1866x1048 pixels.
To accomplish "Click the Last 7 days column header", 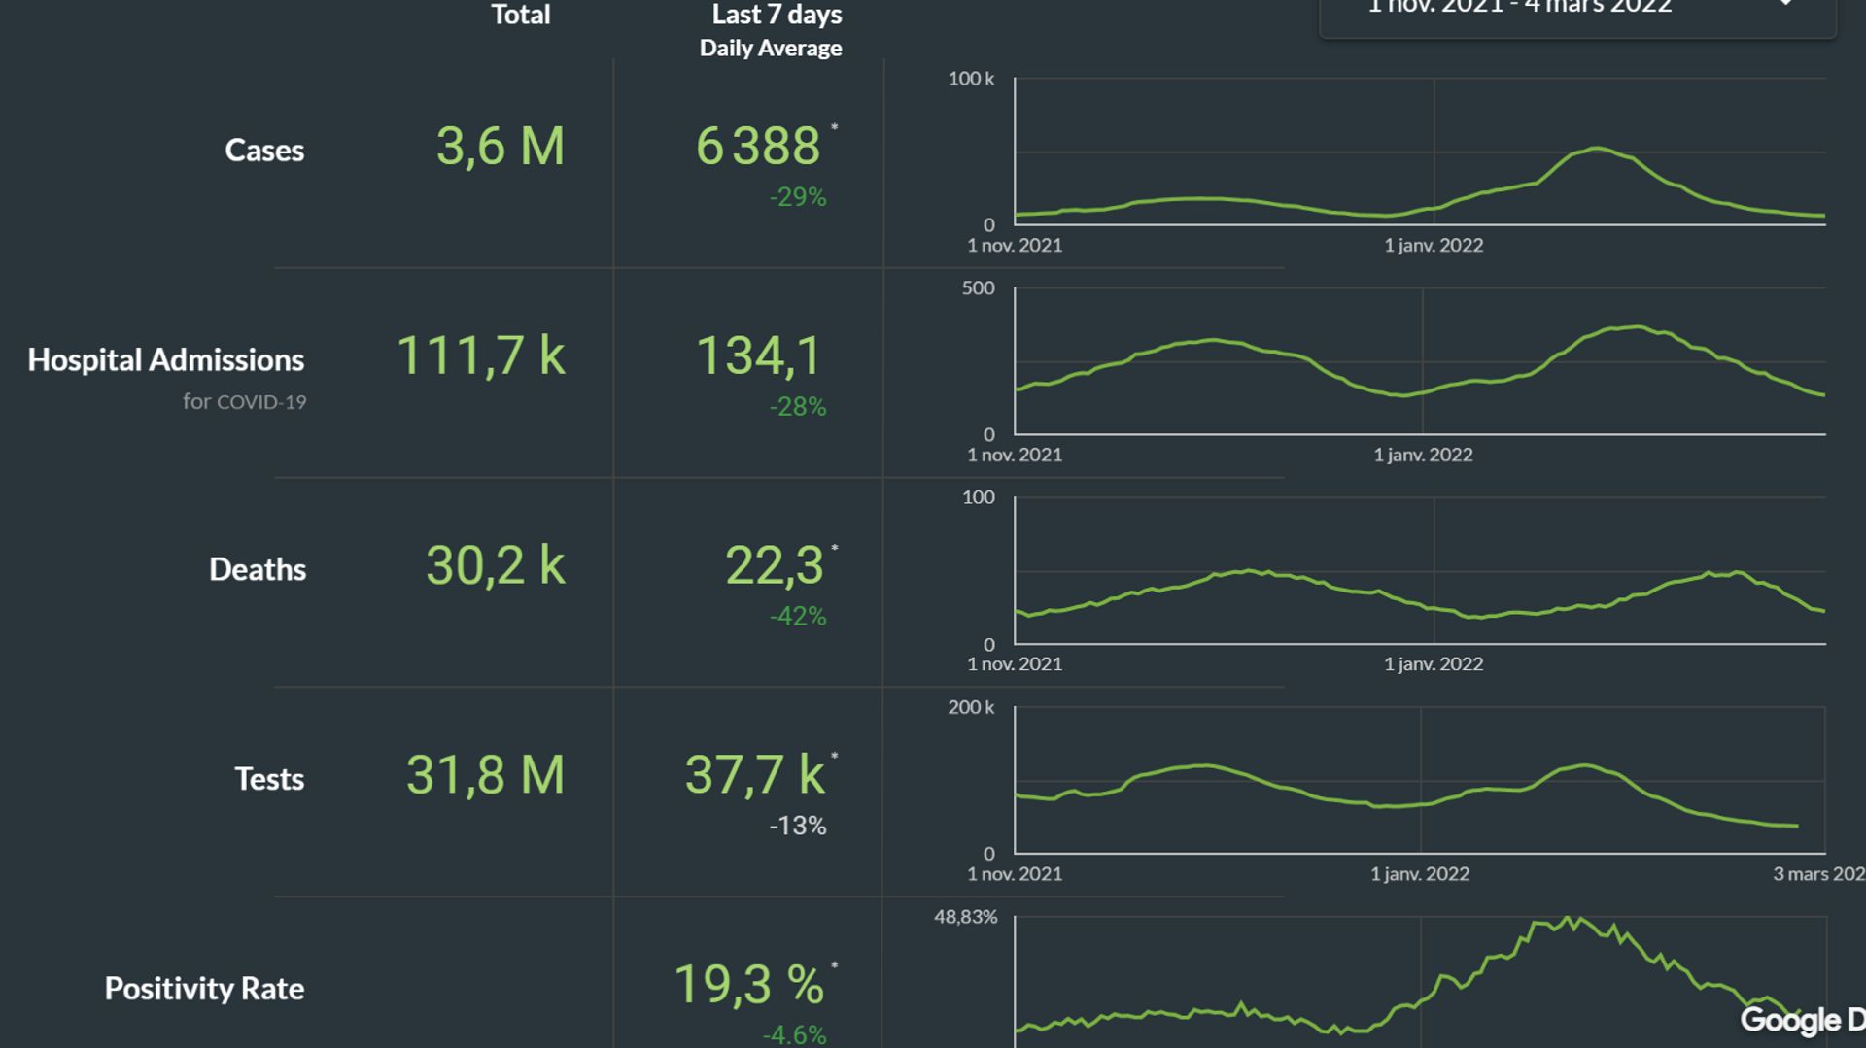I will [x=772, y=29].
